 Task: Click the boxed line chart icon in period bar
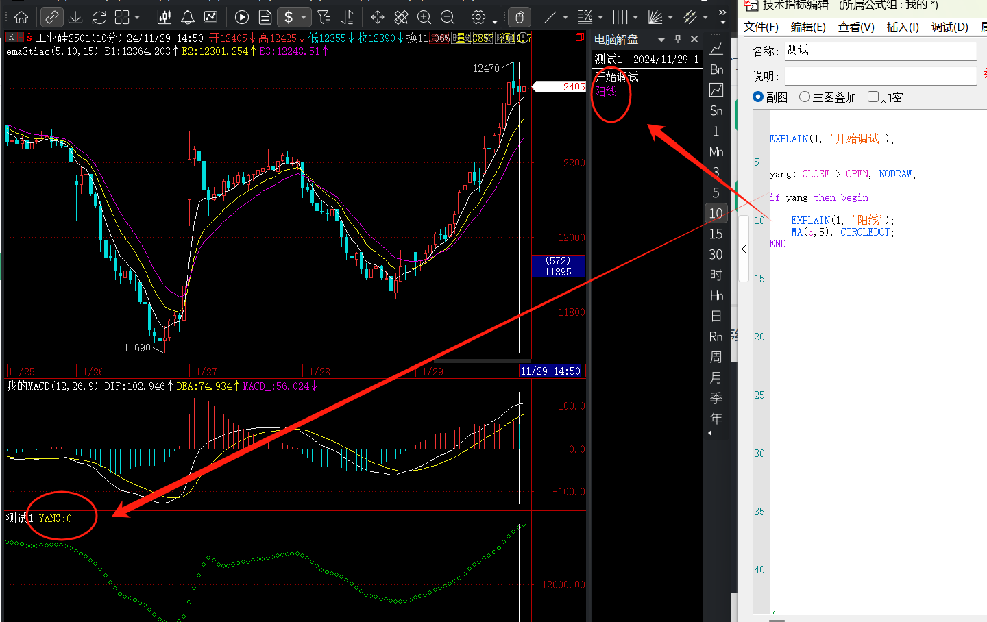716,90
